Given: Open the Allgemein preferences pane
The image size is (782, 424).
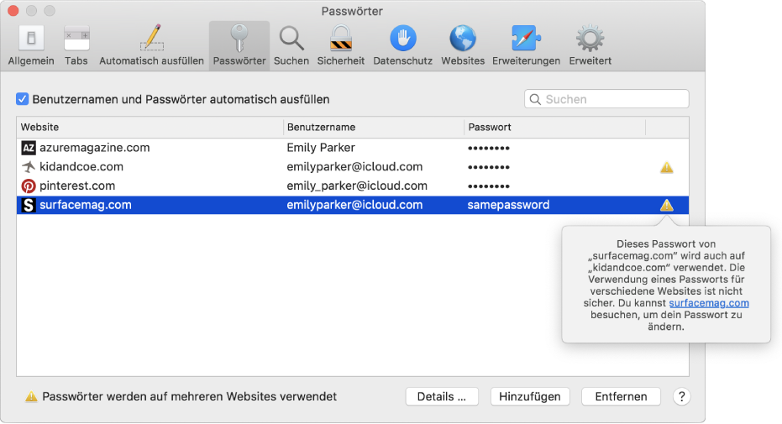Looking at the screenshot, I should [x=31, y=46].
